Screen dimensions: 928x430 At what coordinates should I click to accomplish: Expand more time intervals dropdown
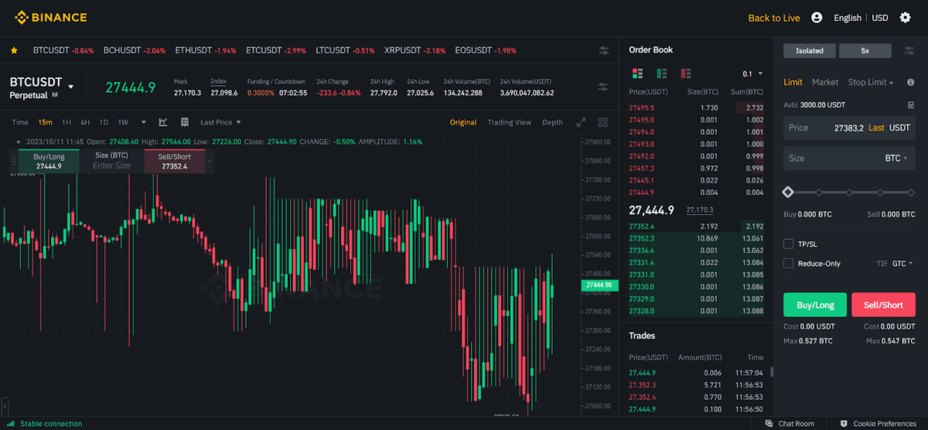point(143,122)
